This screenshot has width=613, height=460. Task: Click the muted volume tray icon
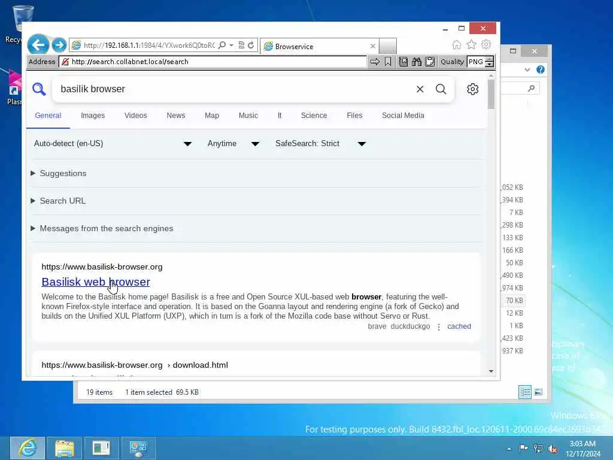pos(553,449)
